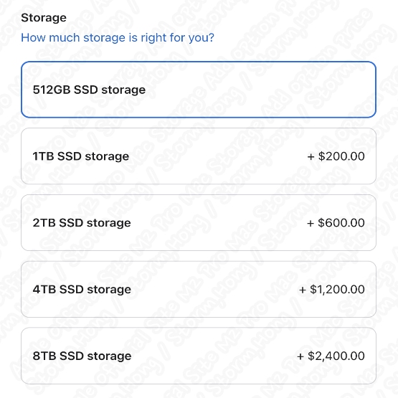Select the 4TB SSD storage option

[199, 289]
